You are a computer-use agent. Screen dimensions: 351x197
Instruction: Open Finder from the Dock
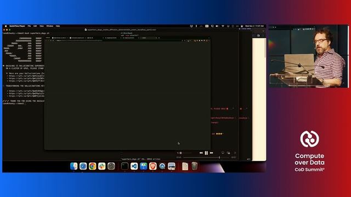point(73,166)
